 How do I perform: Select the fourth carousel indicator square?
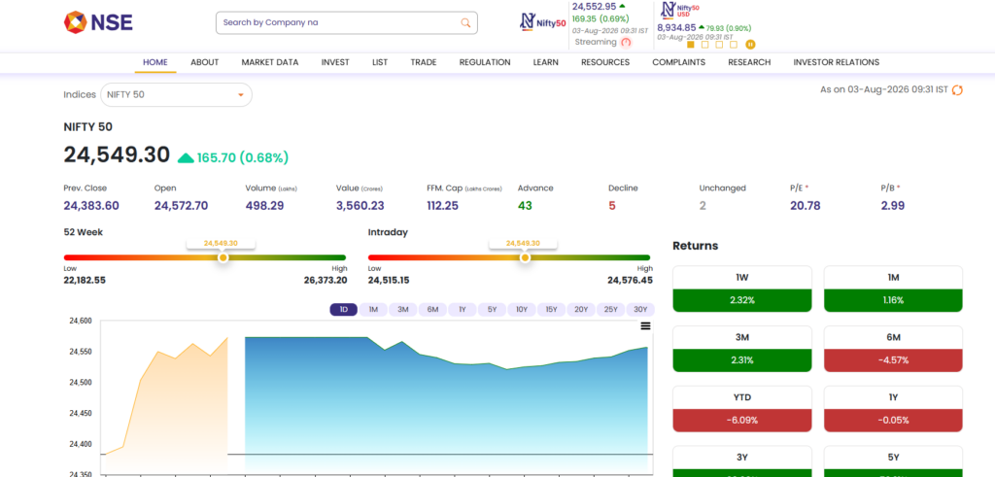pyautogui.click(x=734, y=45)
